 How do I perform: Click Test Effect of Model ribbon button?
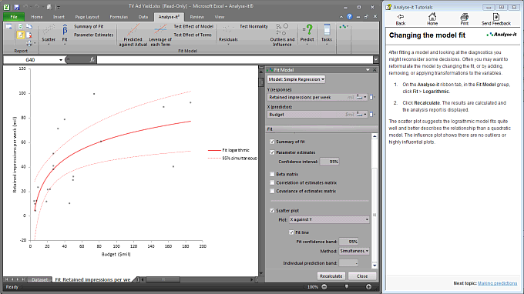coord(193,26)
